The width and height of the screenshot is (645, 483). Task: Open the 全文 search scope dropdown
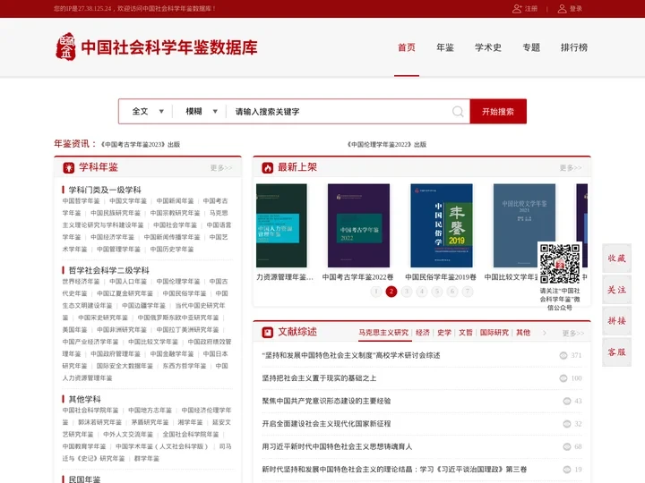click(147, 111)
